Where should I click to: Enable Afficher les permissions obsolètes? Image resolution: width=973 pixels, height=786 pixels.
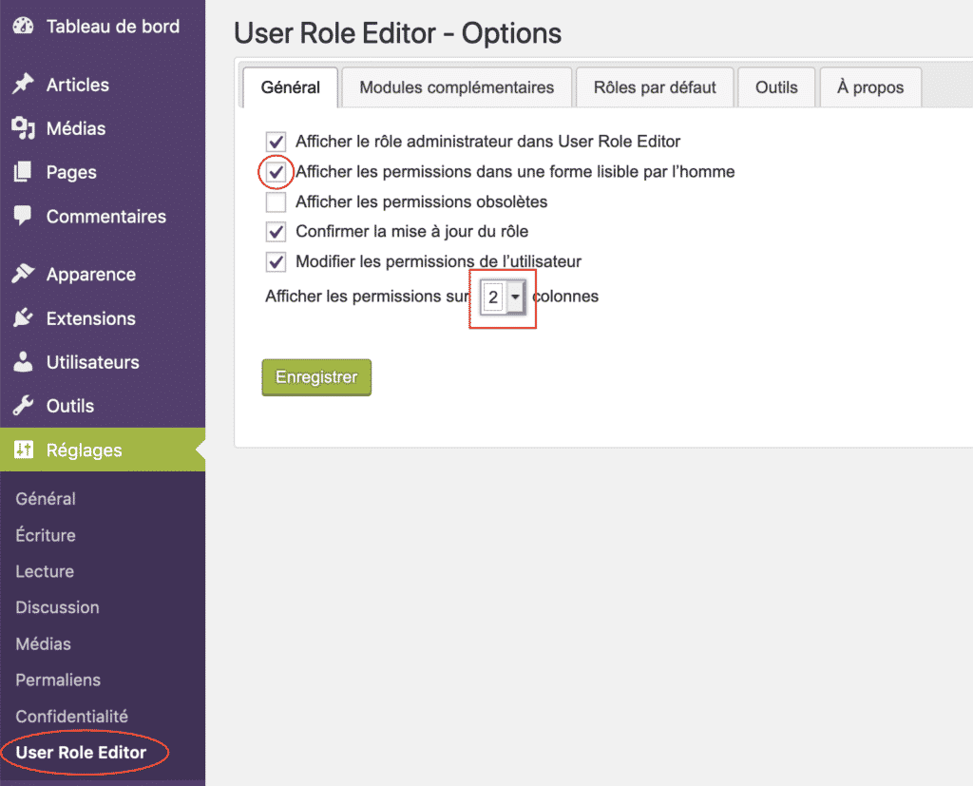pos(276,201)
